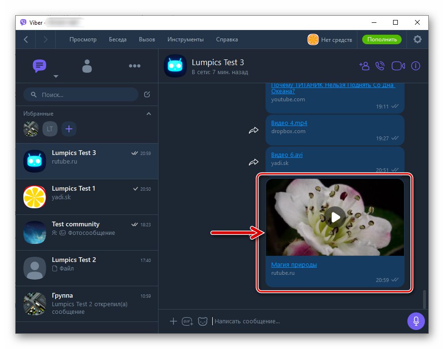Viewport: 444px width, 349px height.
Task: Open the Вызов menu
Action: point(147,39)
